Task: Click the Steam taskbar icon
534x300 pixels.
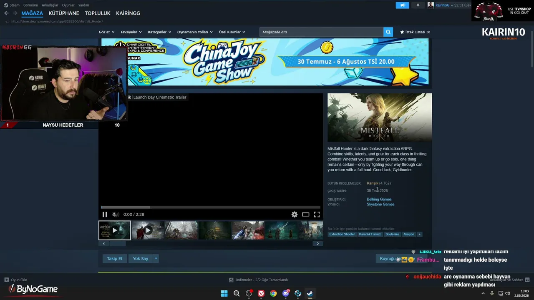Action: (x=310, y=293)
